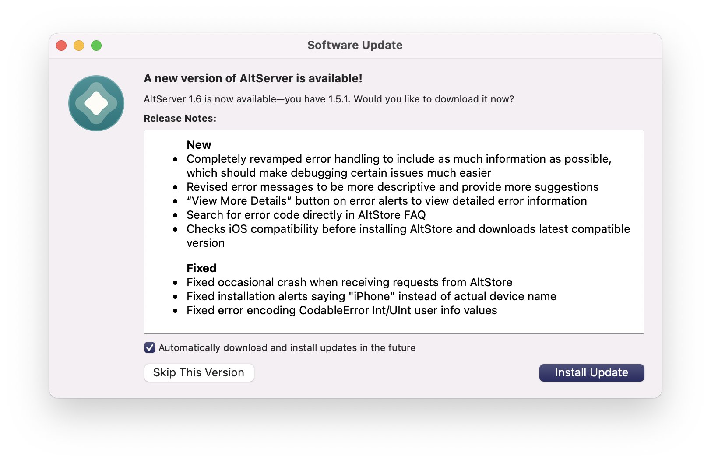The image size is (711, 463).
Task: Click the Fixed section heading
Action: click(201, 268)
